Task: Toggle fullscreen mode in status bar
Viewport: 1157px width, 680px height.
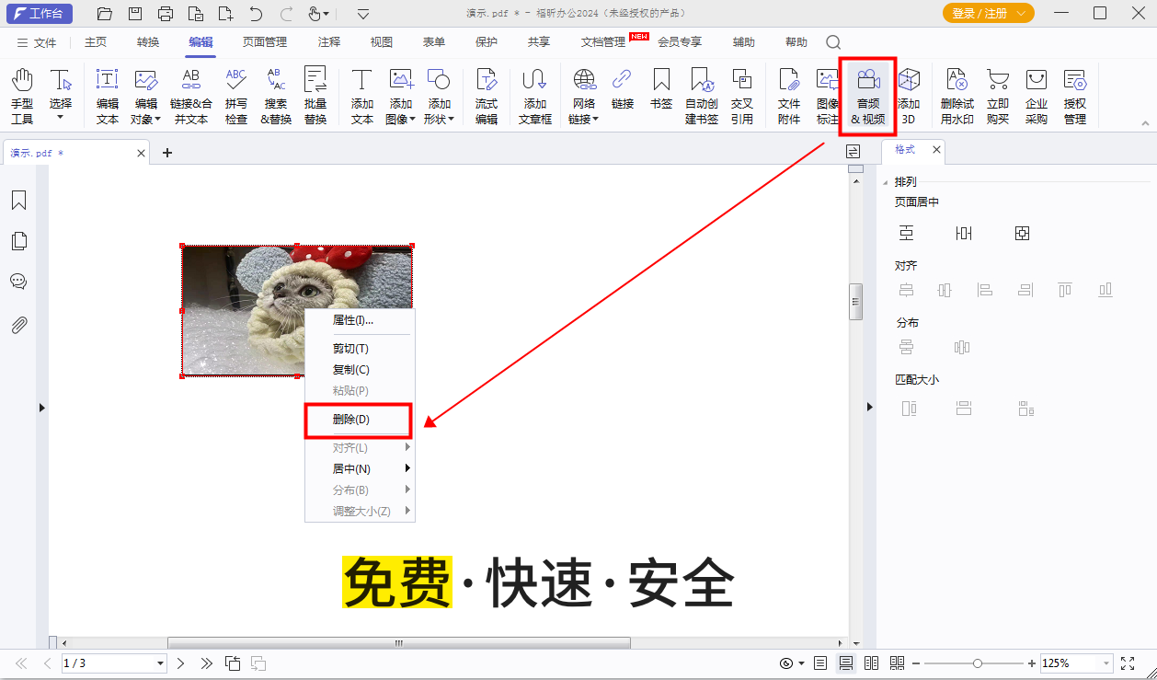Action: click(x=1128, y=663)
